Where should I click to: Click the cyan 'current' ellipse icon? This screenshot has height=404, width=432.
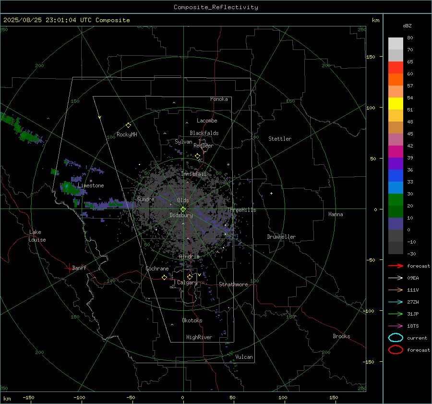tap(396, 338)
